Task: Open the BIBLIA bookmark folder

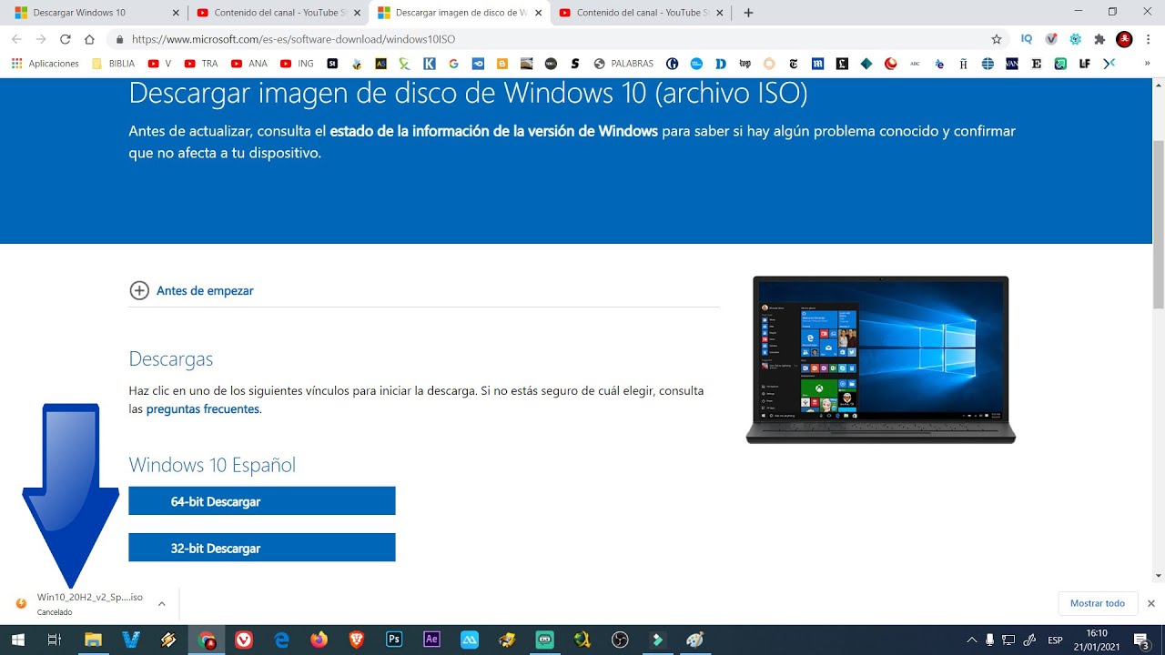Action: (x=113, y=64)
